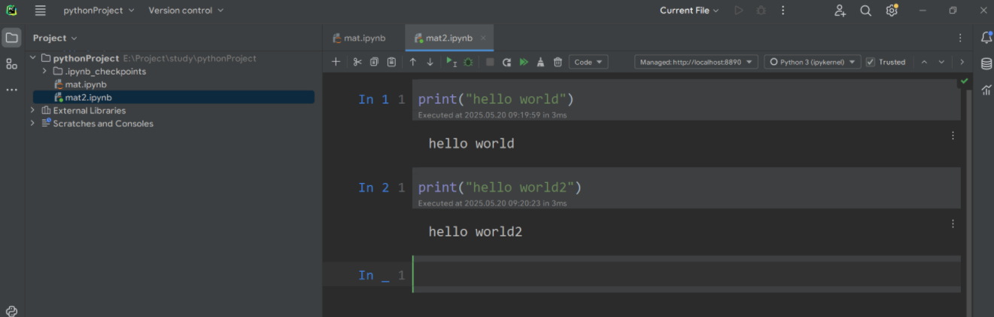994x317 pixels.
Task: Open the Version control dropdown
Action: click(186, 11)
